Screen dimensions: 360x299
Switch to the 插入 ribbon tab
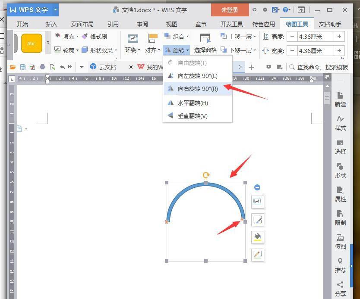click(51, 24)
